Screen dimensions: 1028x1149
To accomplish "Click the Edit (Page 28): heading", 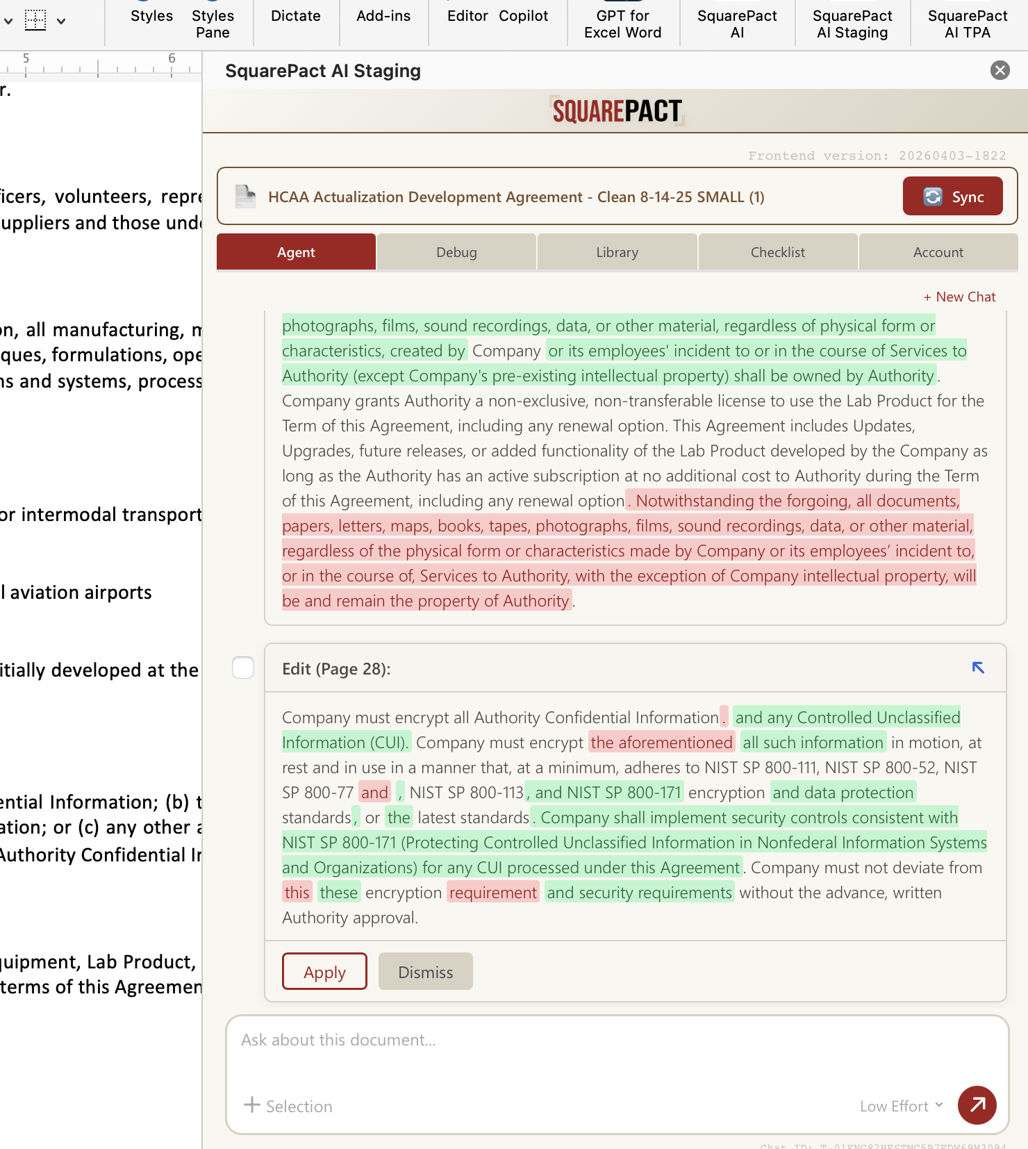I will pyautogui.click(x=336, y=669).
